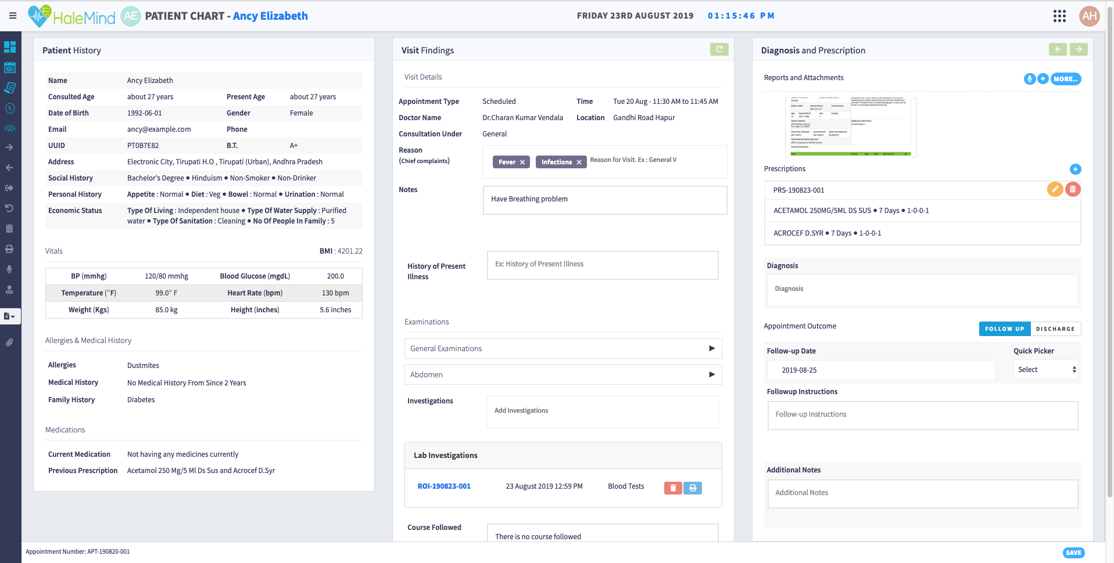The height and width of the screenshot is (563, 1114).
Task: Click the AE patient avatar badge
Action: tap(131, 16)
